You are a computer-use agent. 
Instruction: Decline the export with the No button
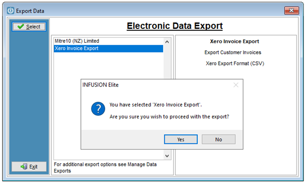pos(219,139)
